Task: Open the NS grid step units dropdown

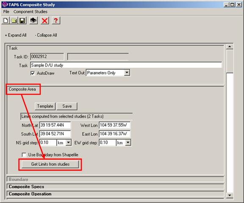Action: (69, 143)
